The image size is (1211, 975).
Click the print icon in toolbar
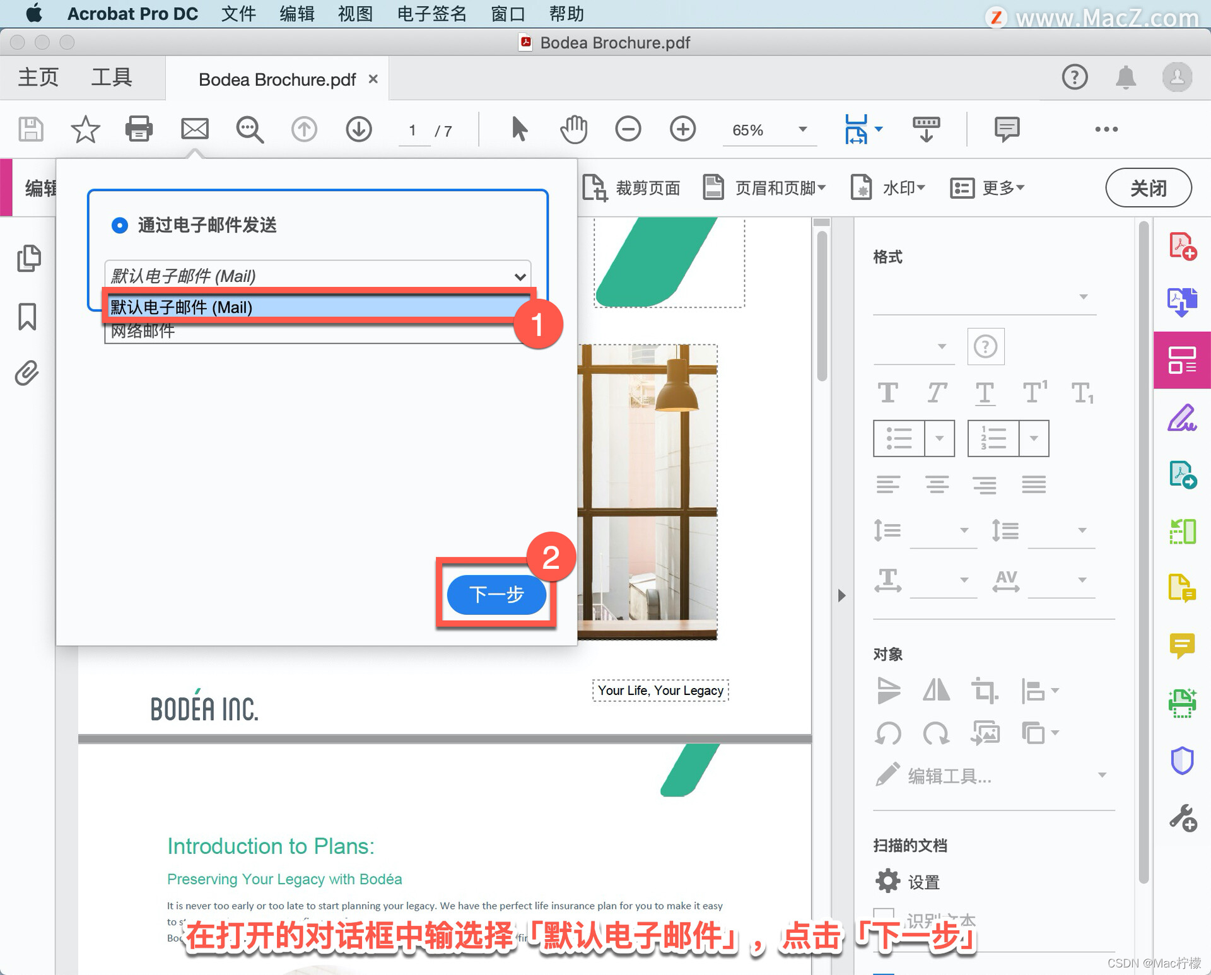[x=139, y=129]
